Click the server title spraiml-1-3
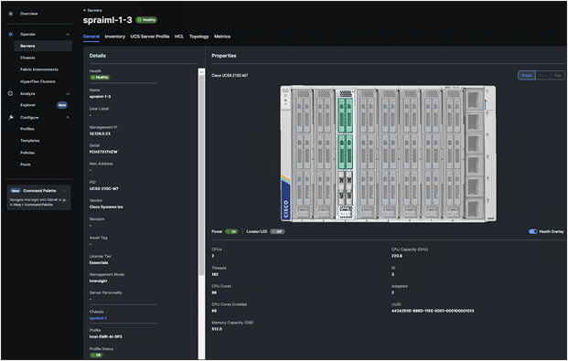The width and height of the screenshot is (568, 361). (x=108, y=20)
